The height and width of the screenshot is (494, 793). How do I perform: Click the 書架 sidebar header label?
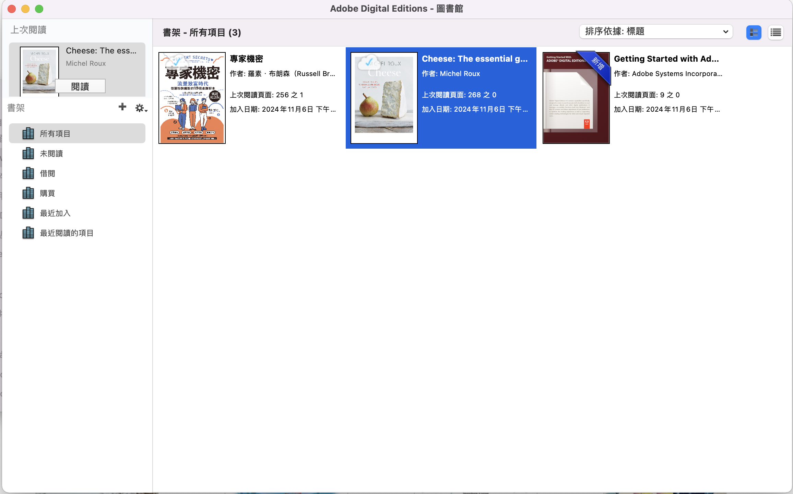pyautogui.click(x=16, y=108)
